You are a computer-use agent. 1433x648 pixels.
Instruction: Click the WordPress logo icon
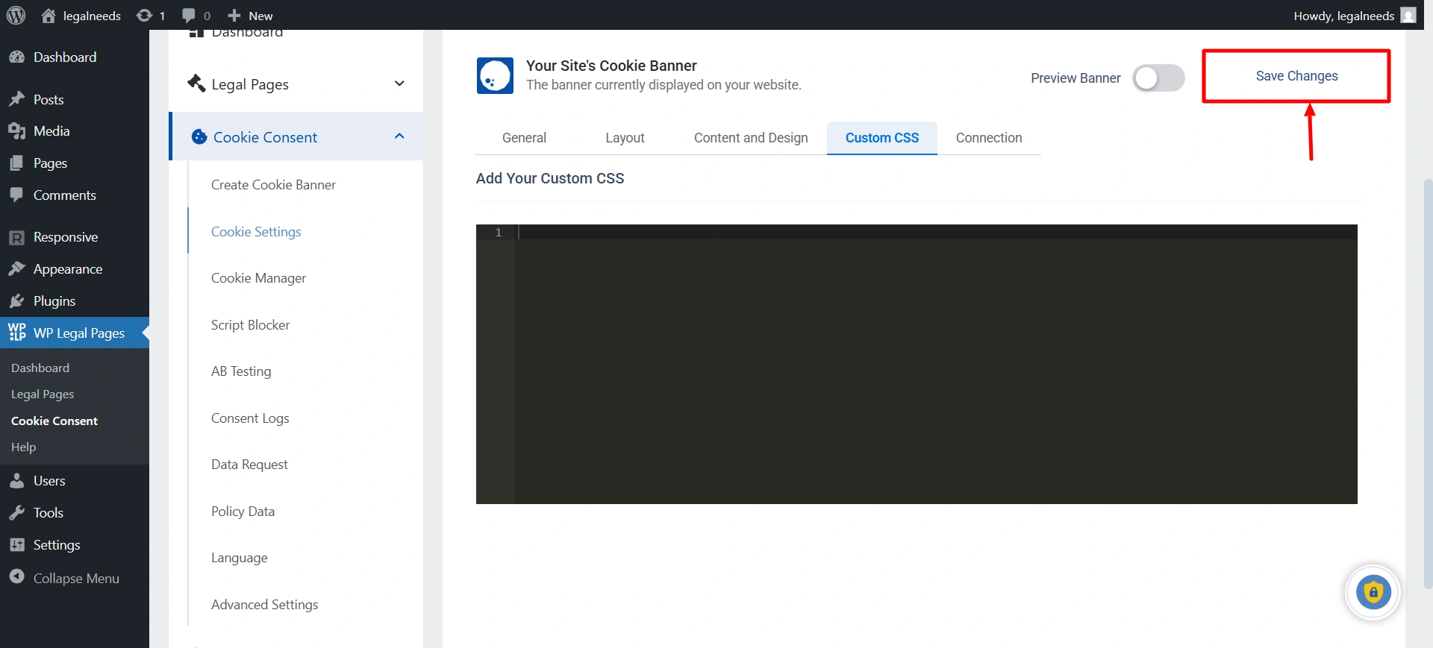tap(16, 15)
